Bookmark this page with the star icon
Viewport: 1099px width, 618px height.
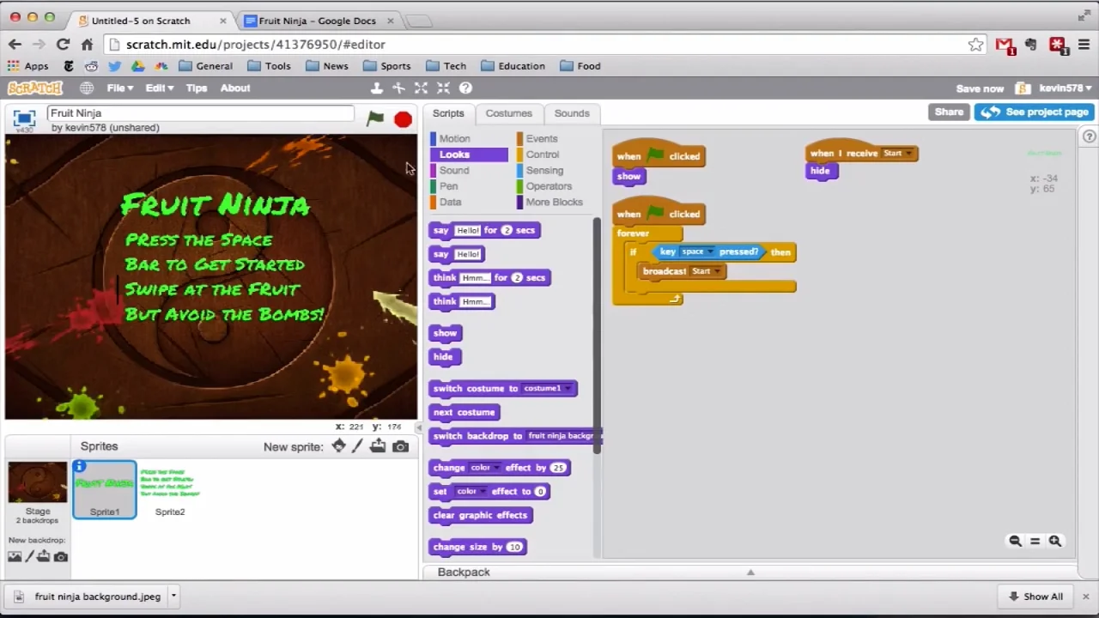click(975, 45)
